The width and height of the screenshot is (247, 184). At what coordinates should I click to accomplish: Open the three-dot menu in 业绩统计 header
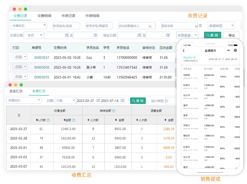228,50
